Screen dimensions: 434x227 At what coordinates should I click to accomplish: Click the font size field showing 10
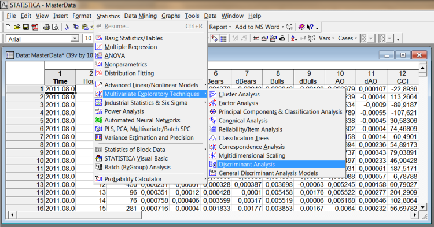tap(89, 38)
